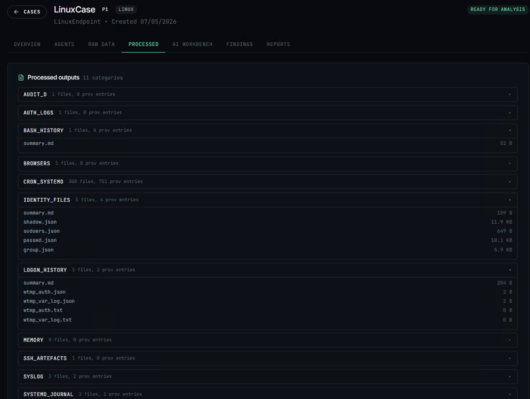Viewport: 530px width, 399px height.
Task: Expand the SSH_ARTEFACTS category
Action: pyautogui.click(x=268, y=358)
